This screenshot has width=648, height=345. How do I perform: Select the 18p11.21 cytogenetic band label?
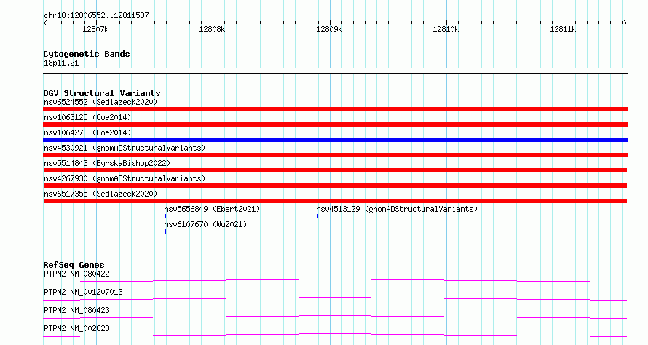tap(61, 63)
